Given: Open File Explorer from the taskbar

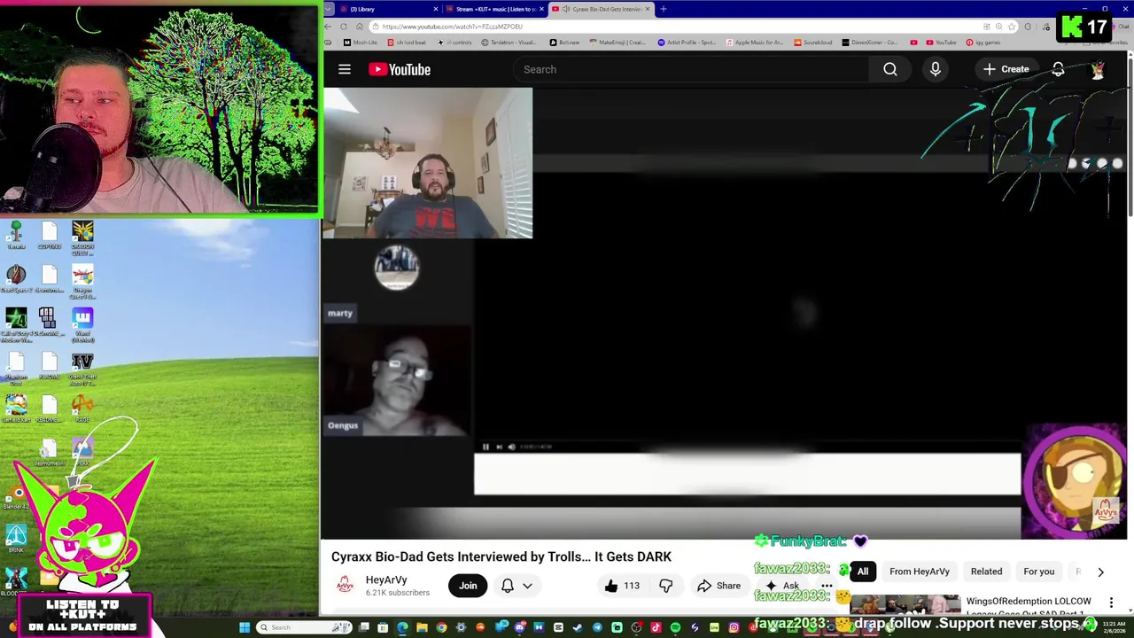Looking at the screenshot, I should tap(422, 628).
